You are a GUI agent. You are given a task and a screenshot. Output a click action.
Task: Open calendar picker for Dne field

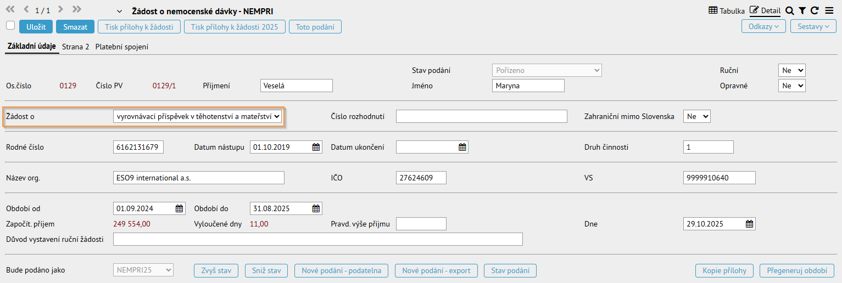coord(749,224)
